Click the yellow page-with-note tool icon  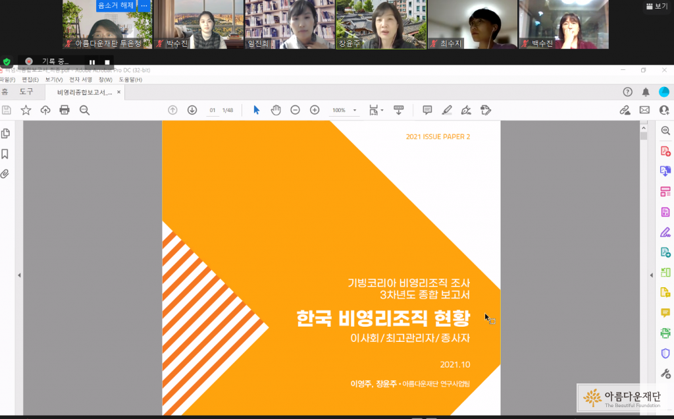(x=665, y=293)
